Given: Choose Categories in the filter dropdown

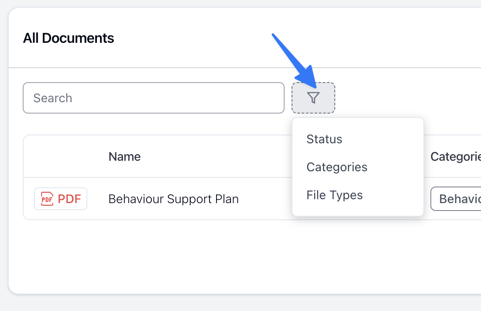Looking at the screenshot, I should pos(337,167).
